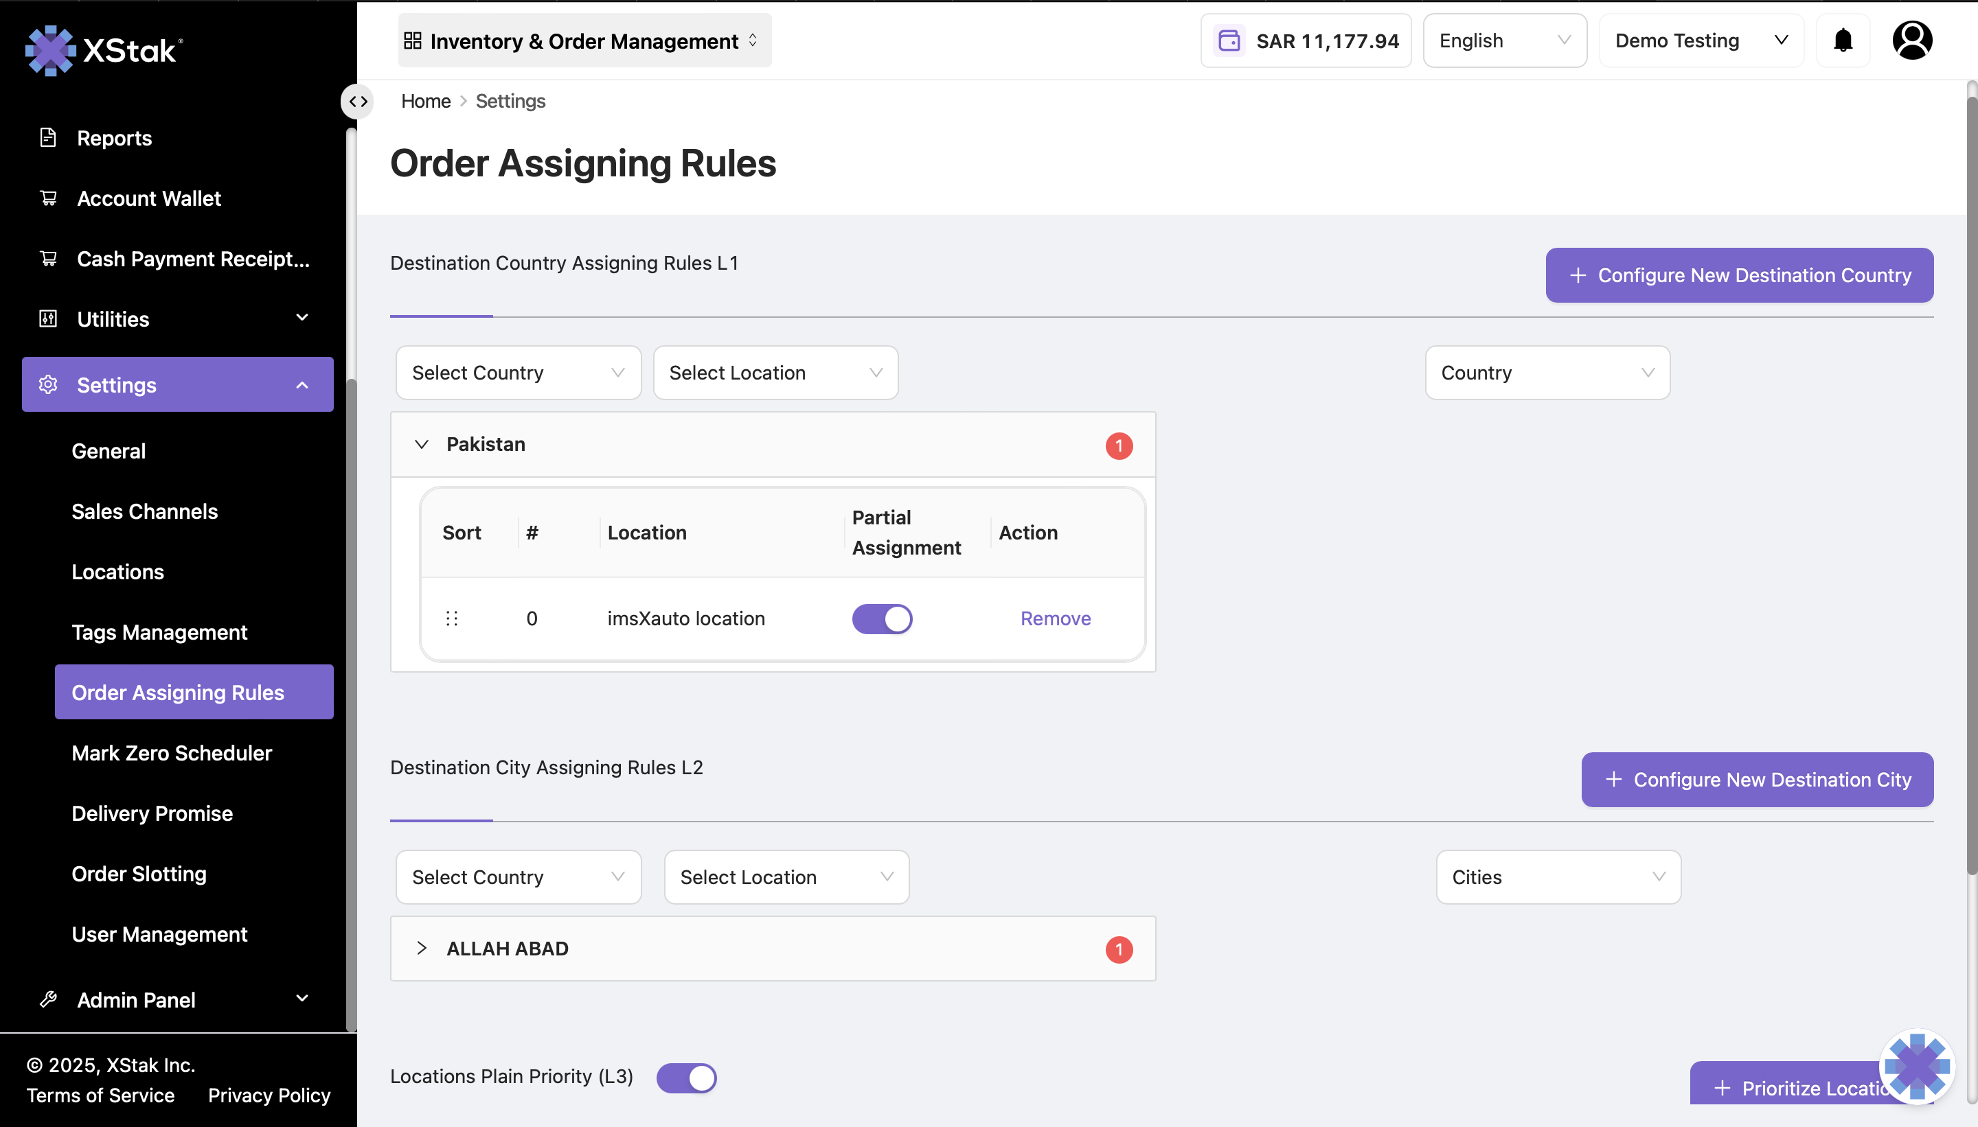Viewport: 1978px width, 1127px height.
Task: Collapse sidebar with the arrows toggle icon
Action: click(357, 102)
